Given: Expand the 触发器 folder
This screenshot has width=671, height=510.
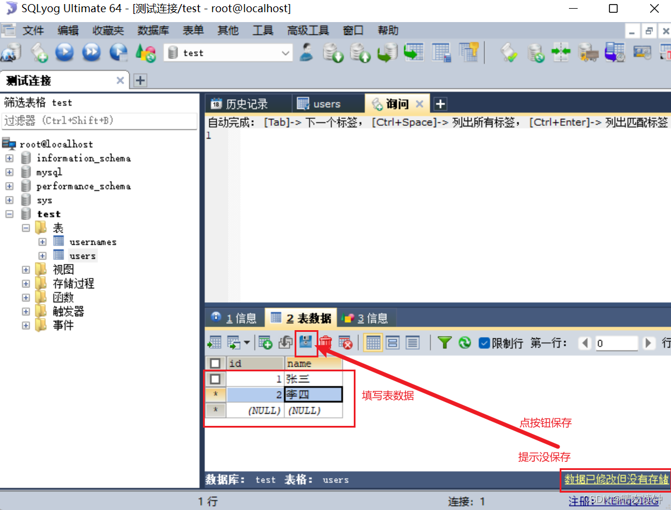Looking at the screenshot, I should [x=26, y=312].
